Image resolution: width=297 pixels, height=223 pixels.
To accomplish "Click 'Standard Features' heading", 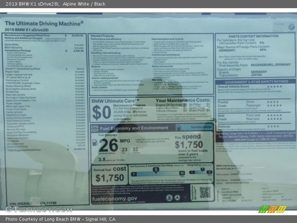I will [x=102, y=36].
